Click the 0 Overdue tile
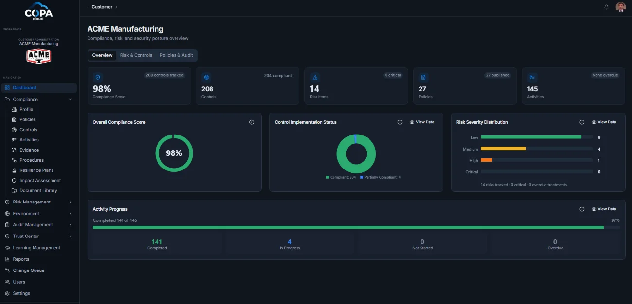 pyautogui.click(x=555, y=244)
